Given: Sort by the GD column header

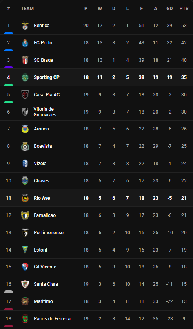Looking at the screenshot, I should [x=169, y=9].
